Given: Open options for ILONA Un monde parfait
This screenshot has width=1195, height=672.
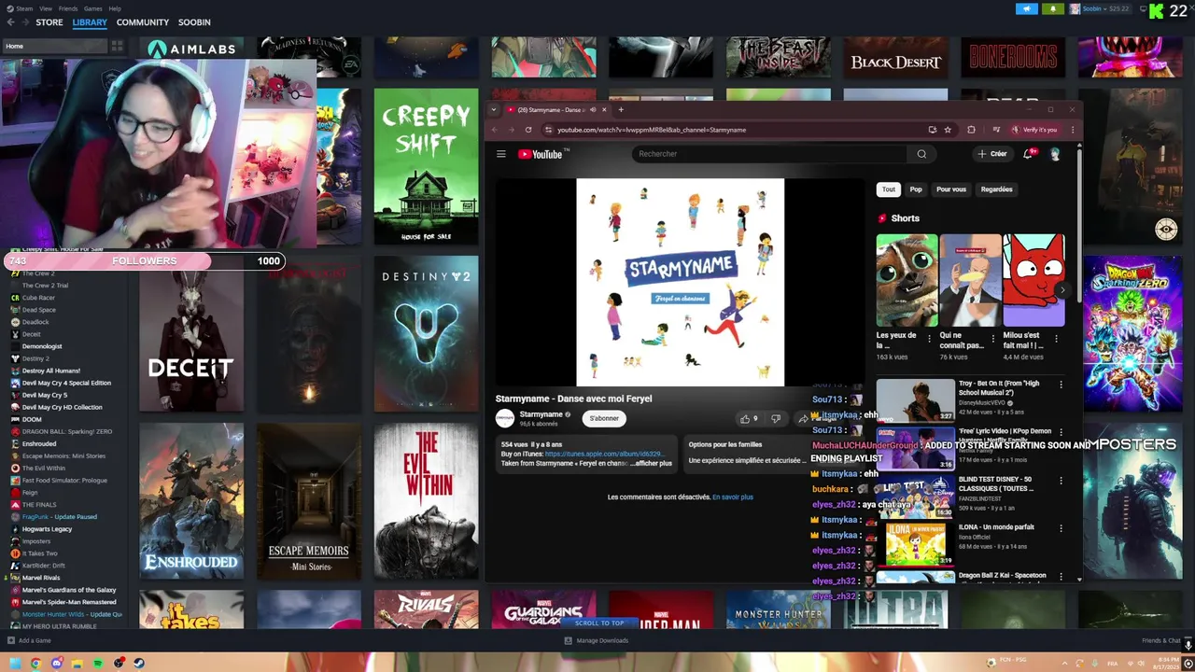Looking at the screenshot, I should pyautogui.click(x=1061, y=527).
